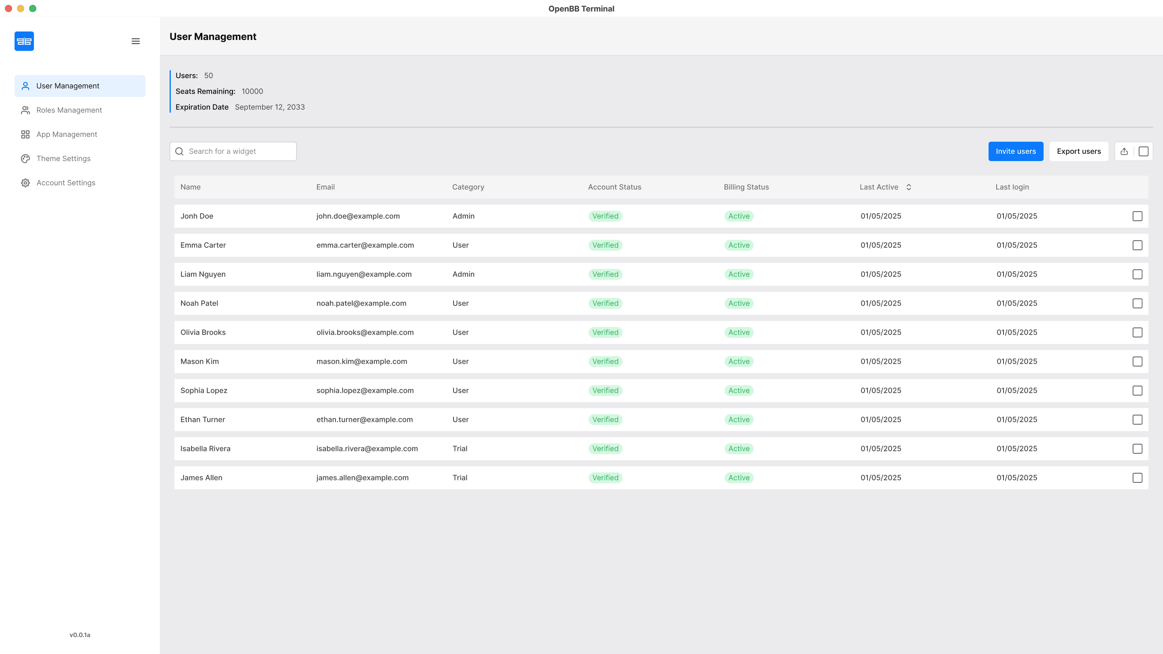1163x654 pixels.
Task: Check the box for Jonh Doe
Action: 1137,216
